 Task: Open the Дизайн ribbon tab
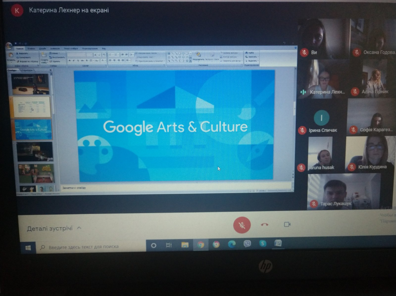pos(42,48)
